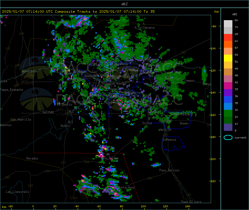
Task: Select the red 60 dBZ color swatch
Action: click(x=228, y=37)
